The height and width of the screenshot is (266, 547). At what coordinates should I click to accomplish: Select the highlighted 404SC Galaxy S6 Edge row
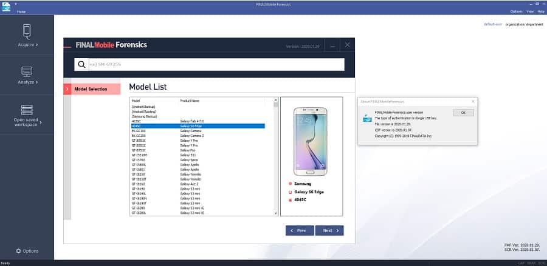(x=198, y=126)
